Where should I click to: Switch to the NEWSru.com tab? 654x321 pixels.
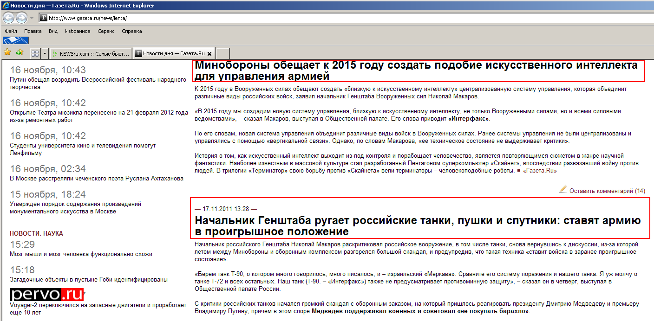[91, 53]
